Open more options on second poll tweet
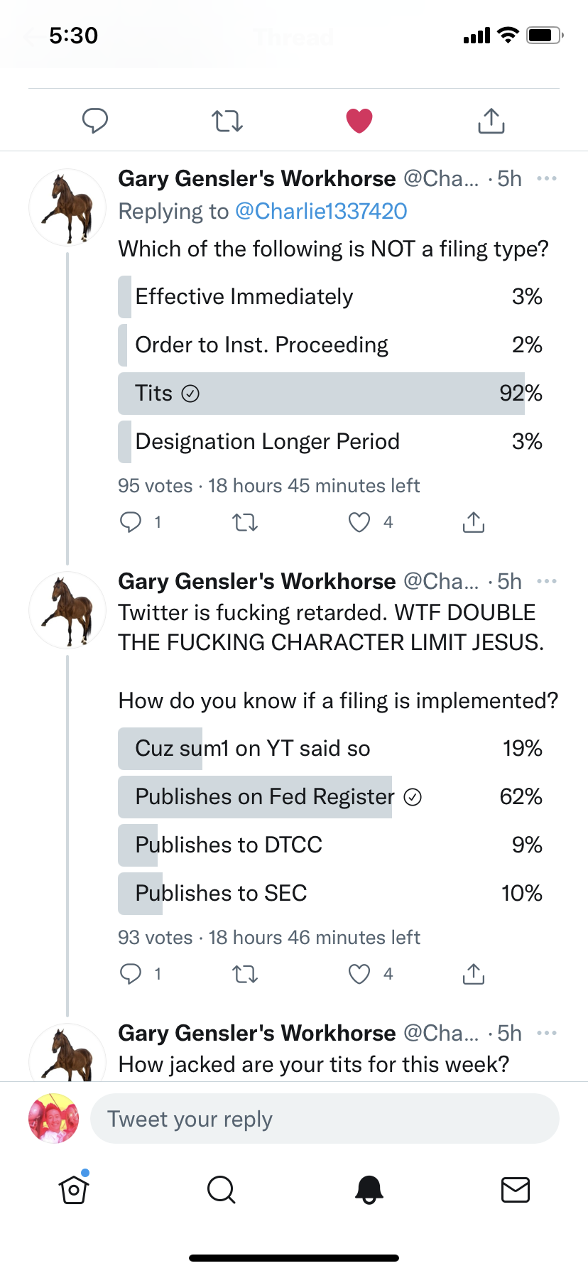 coord(546,581)
